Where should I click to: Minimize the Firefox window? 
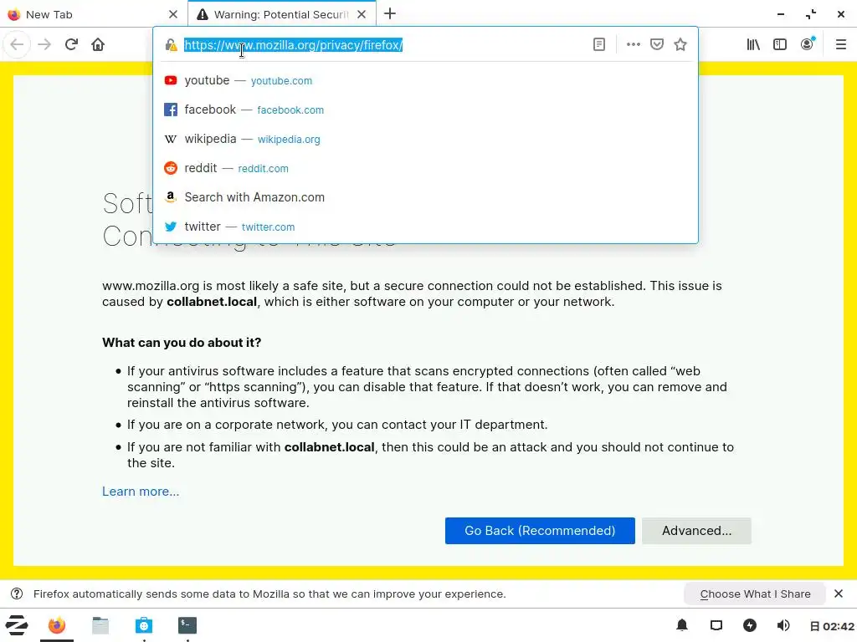click(x=781, y=14)
